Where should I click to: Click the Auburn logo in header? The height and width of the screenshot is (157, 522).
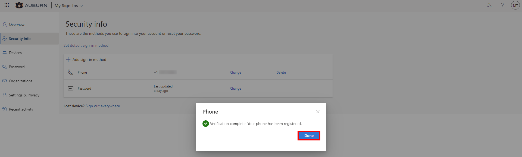click(31, 5)
